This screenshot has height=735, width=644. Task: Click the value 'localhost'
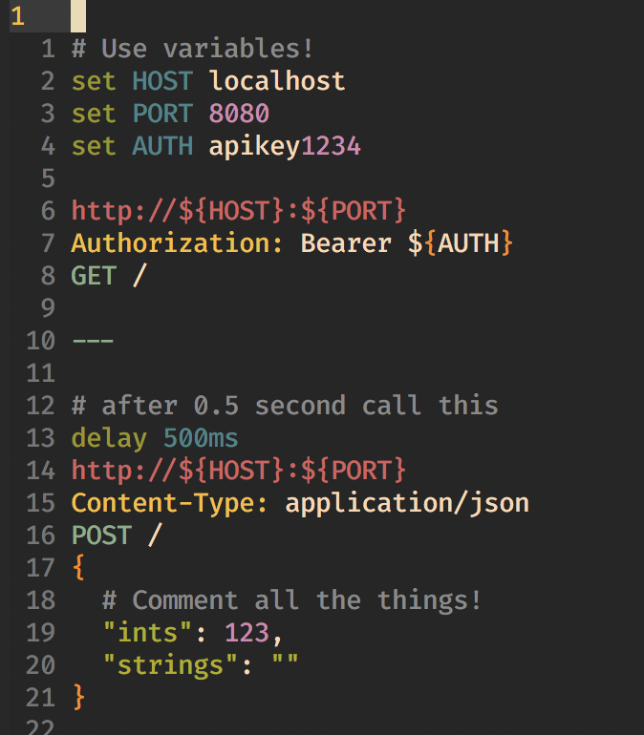pos(277,81)
